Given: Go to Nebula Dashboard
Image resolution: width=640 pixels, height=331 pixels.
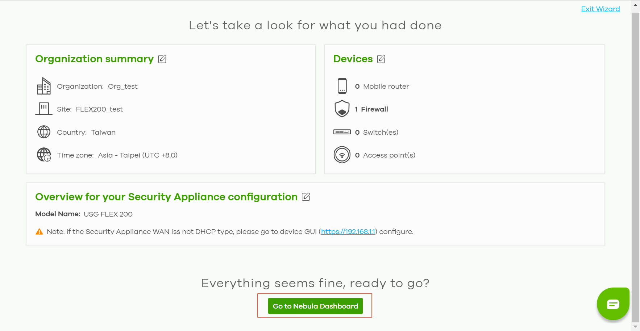Looking at the screenshot, I should pos(315,306).
